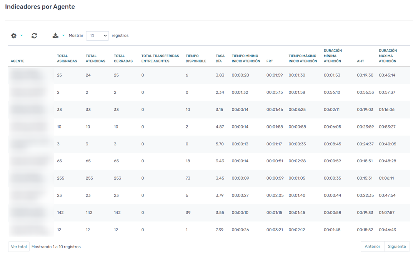The image size is (413, 255).
Task: Select the tiempo máximo value 00:03:25
Action: coord(297,110)
